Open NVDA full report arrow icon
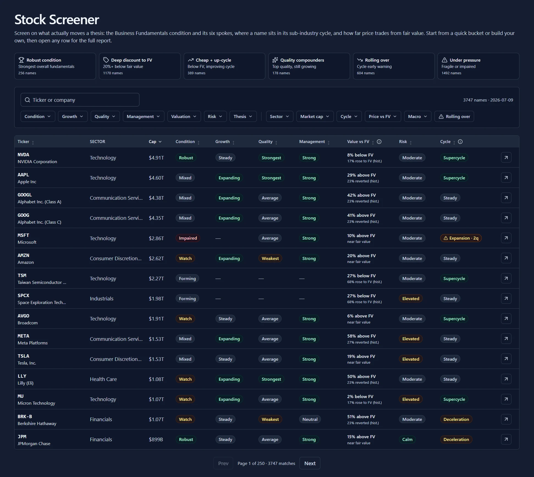 click(x=506, y=157)
